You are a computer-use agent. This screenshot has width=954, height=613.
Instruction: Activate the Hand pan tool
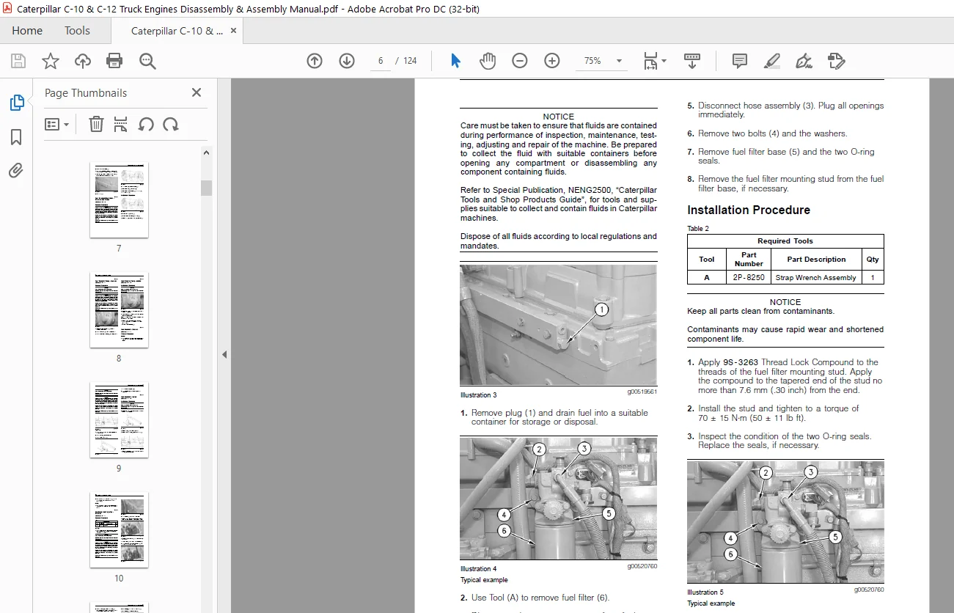pyautogui.click(x=488, y=61)
